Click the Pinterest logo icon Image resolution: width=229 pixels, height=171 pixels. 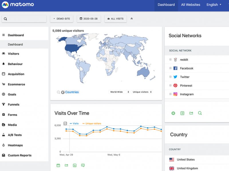point(175,85)
